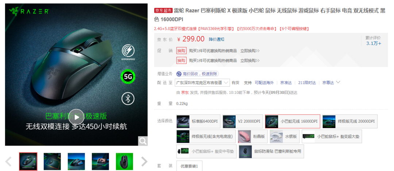Image resolution: width=394 pixels, height=171 pixels.
Task: Select the green-background mouse top view thumbnail
Action: click(x=124, y=162)
